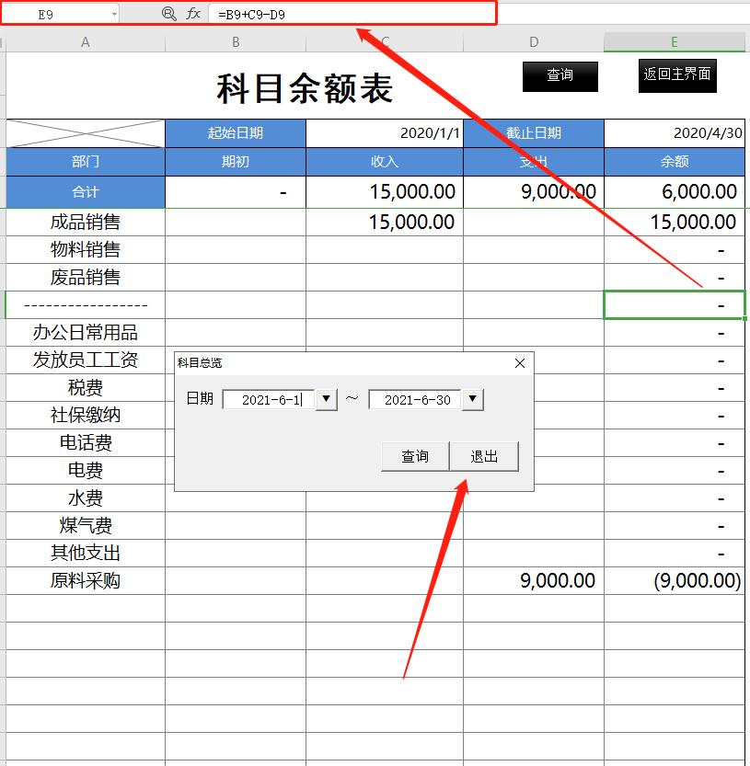Select the 原料采购 row label

pyautogui.click(x=86, y=580)
